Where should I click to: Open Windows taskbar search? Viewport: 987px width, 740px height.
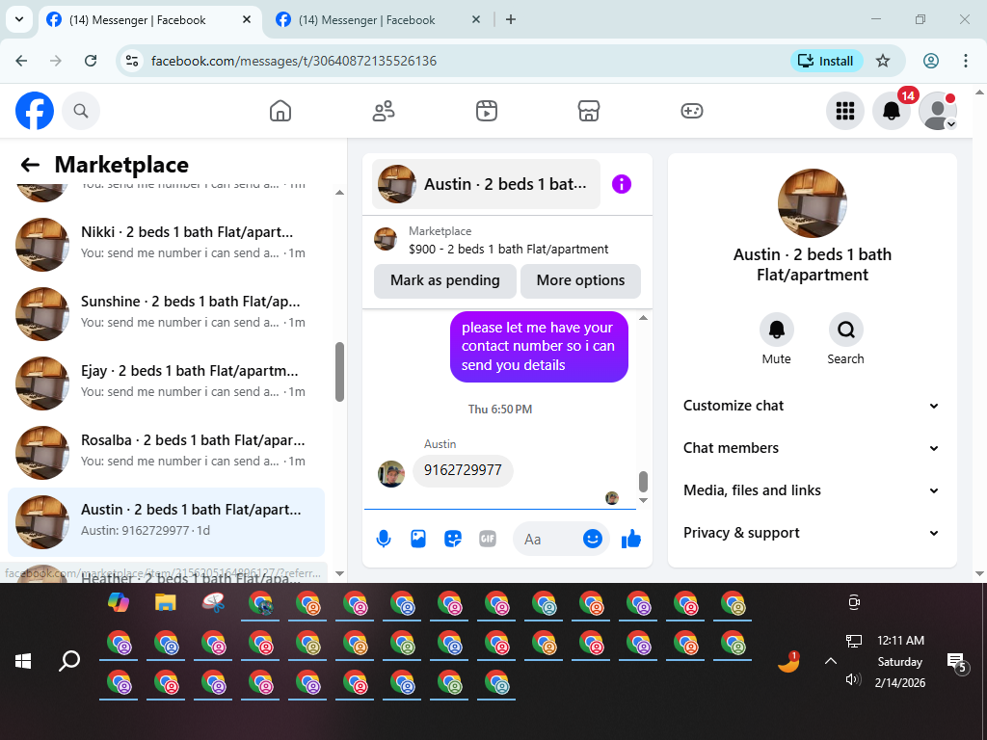(69, 661)
